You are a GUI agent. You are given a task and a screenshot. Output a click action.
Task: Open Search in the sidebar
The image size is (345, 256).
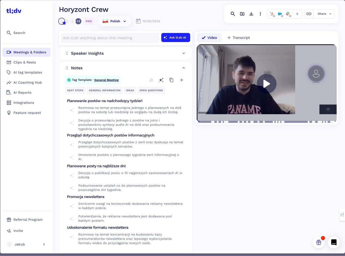pyautogui.click(x=16, y=33)
